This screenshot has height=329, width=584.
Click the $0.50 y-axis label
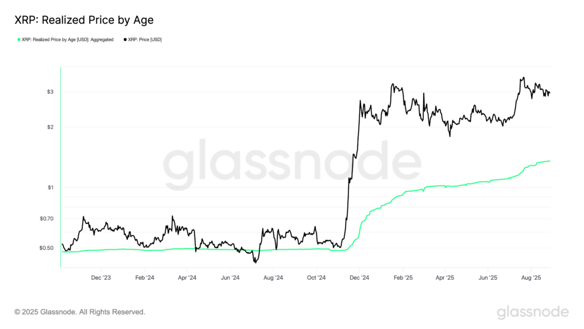pos(47,248)
